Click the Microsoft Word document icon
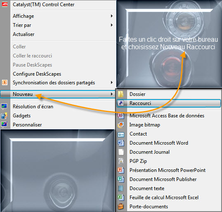This screenshot has width=222, height=212. [121, 143]
